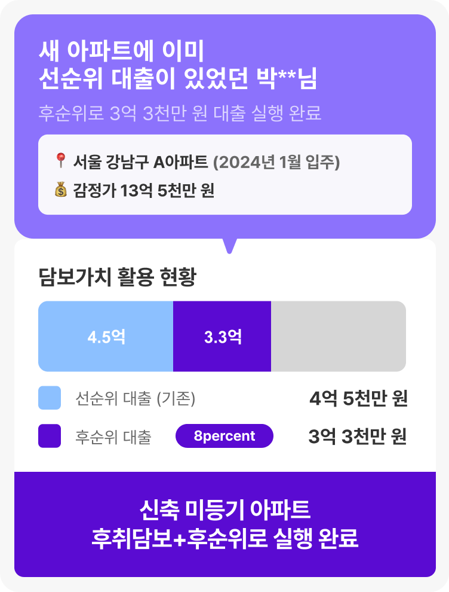Click the 3억 3천만 원 legend amount
449x592 pixels.
pos(358,437)
